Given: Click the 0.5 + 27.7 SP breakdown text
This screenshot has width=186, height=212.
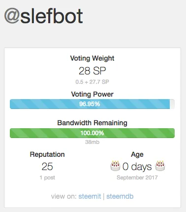Looking at the screenshot, I should point(93,82).
